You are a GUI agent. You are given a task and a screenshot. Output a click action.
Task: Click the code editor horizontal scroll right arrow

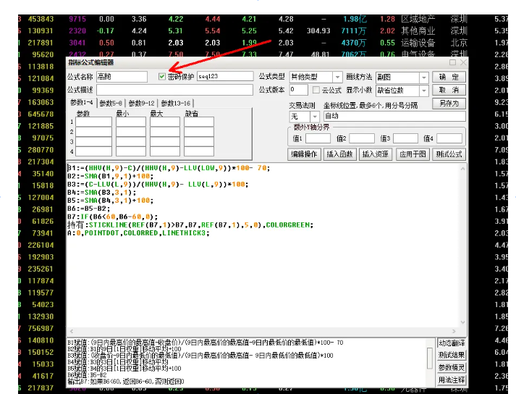click(x=454, y=331)
